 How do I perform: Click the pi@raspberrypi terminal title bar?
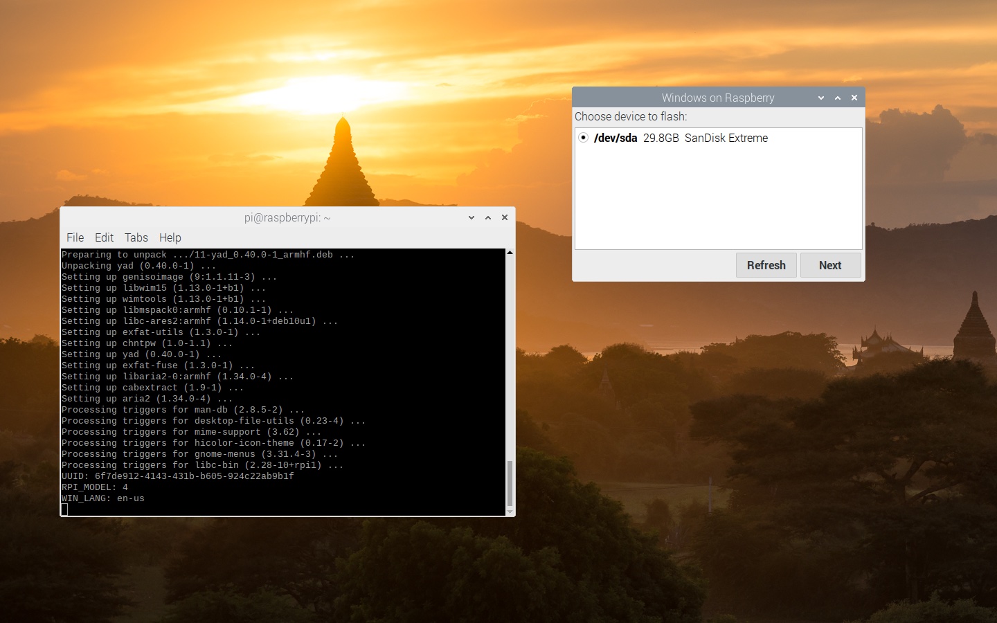click(x=286, y=217)
